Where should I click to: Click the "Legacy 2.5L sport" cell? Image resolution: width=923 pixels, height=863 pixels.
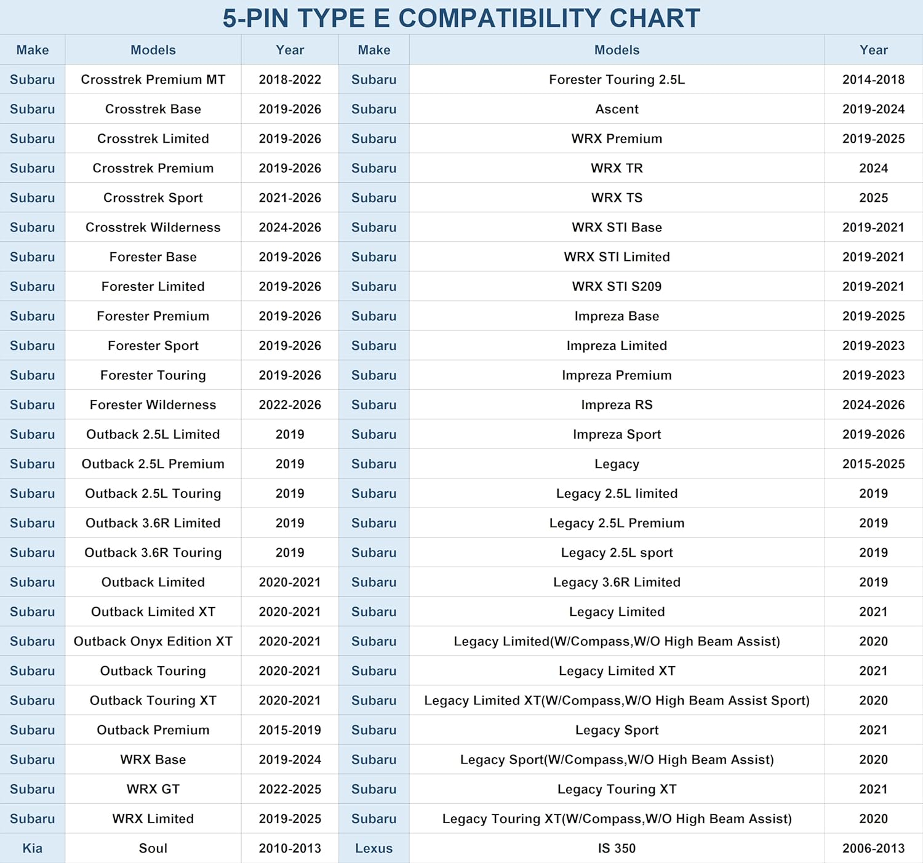click(x=617, y=552)
